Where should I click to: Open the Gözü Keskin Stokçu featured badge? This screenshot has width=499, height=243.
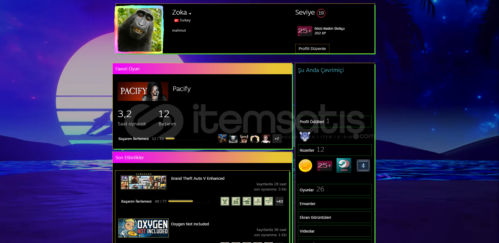coord(305,31)
